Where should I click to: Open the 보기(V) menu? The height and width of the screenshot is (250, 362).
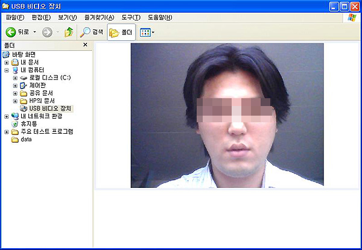point(68,17)
